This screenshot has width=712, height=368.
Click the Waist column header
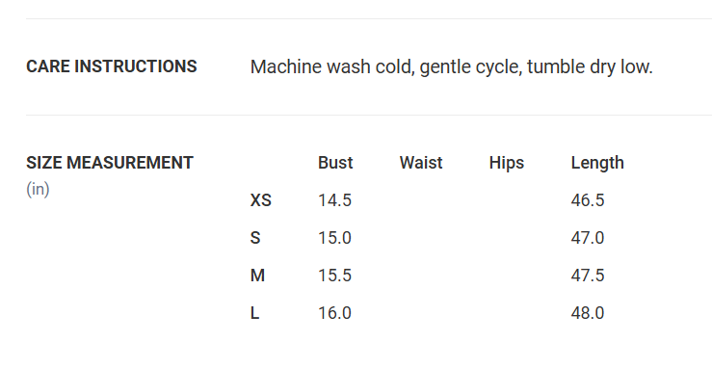[x=421, y=163]
